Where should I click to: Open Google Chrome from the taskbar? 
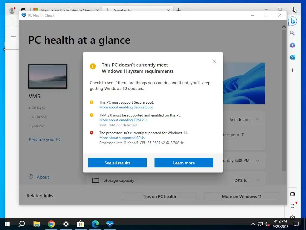pyautogui.click(x=51, y=224)
